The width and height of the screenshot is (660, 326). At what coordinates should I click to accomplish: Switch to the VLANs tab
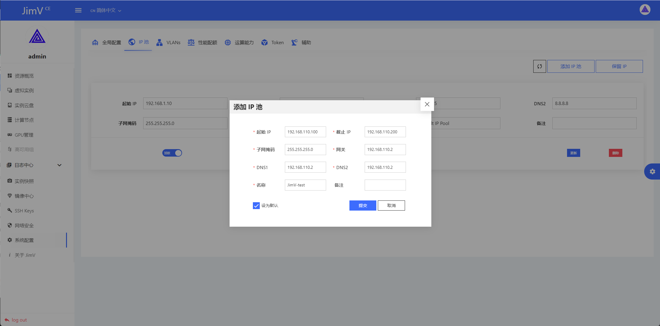[169, 42]
